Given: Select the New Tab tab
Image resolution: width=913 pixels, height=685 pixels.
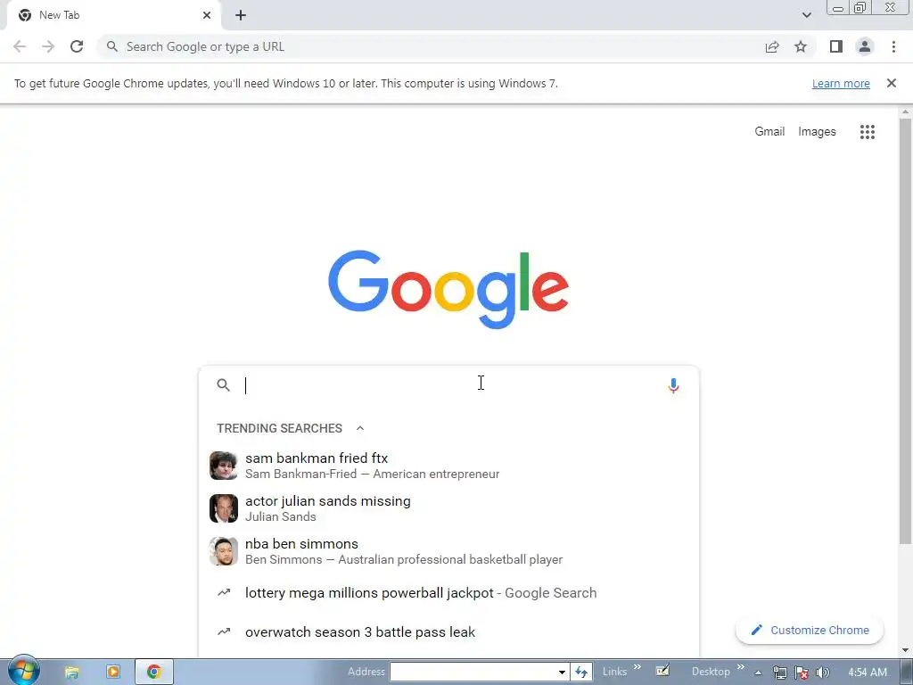Looking at the screenshot, I should coord(113,15).
